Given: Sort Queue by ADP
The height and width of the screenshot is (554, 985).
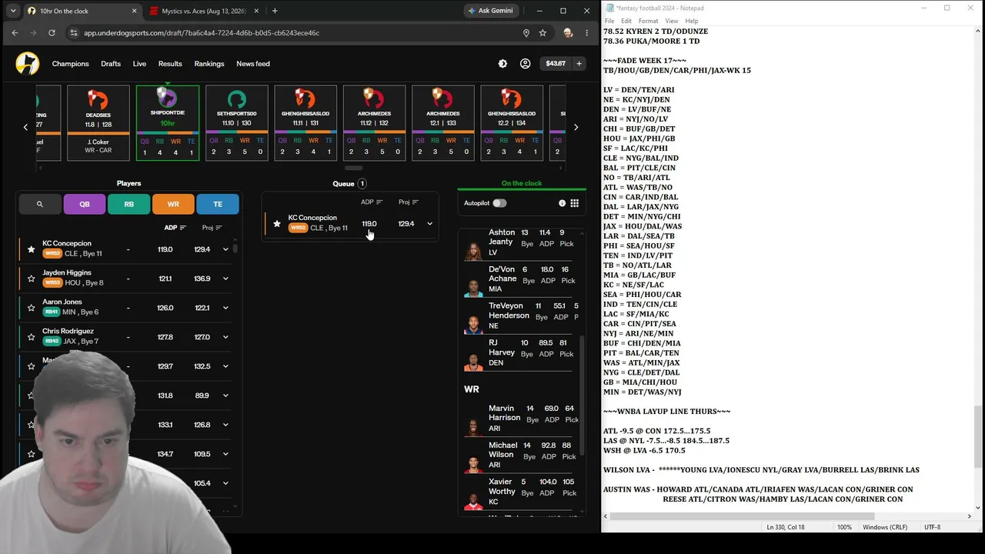Looking at the screenshot, I should tap(372, 202).
